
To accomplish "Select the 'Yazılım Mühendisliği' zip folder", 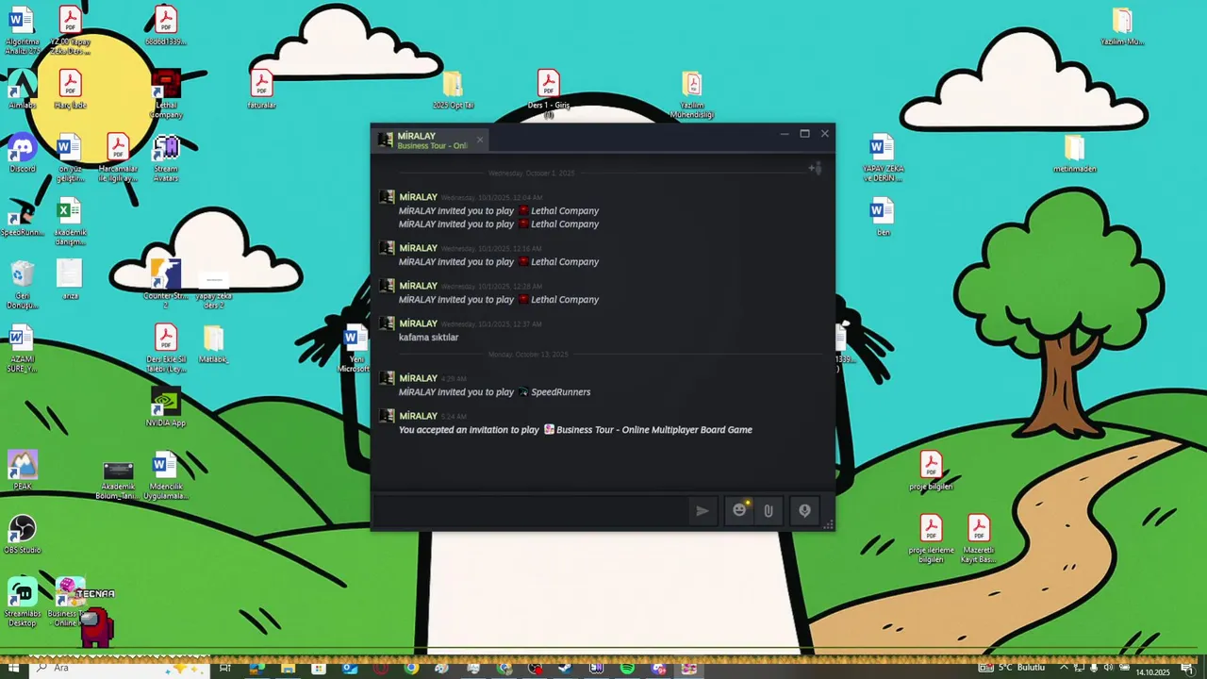I will [x=692, y=95].
